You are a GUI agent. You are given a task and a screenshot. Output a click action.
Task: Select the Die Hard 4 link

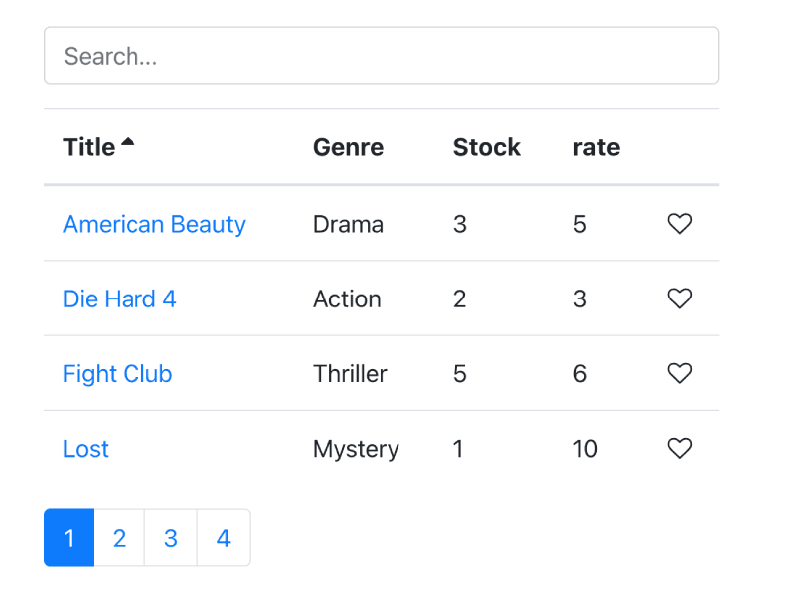pos(120,298)
